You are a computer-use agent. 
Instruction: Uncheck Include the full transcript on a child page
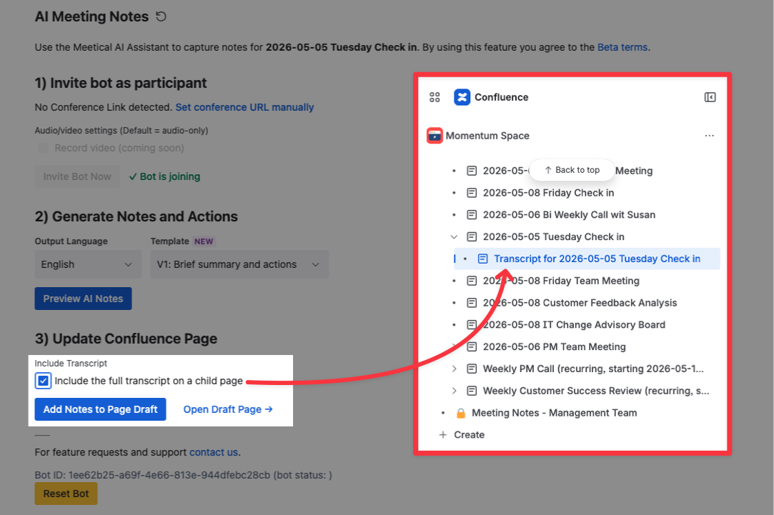(x=43, y=381)
